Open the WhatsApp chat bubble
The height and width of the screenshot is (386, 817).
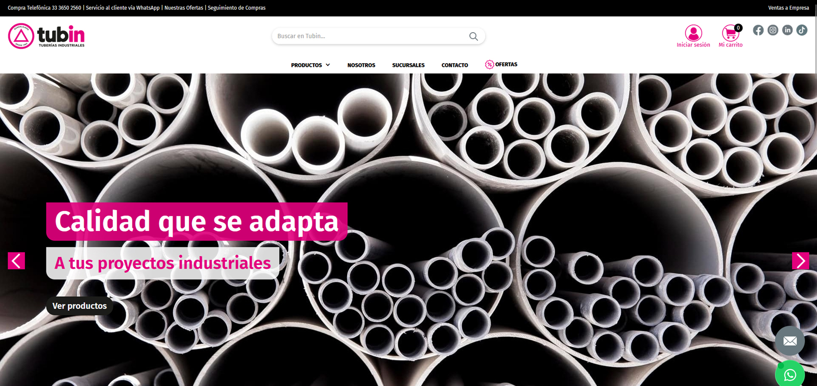pos(789,375)
